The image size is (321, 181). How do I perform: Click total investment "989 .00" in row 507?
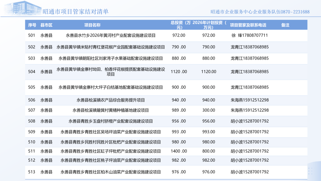click(x=179, y=110)
